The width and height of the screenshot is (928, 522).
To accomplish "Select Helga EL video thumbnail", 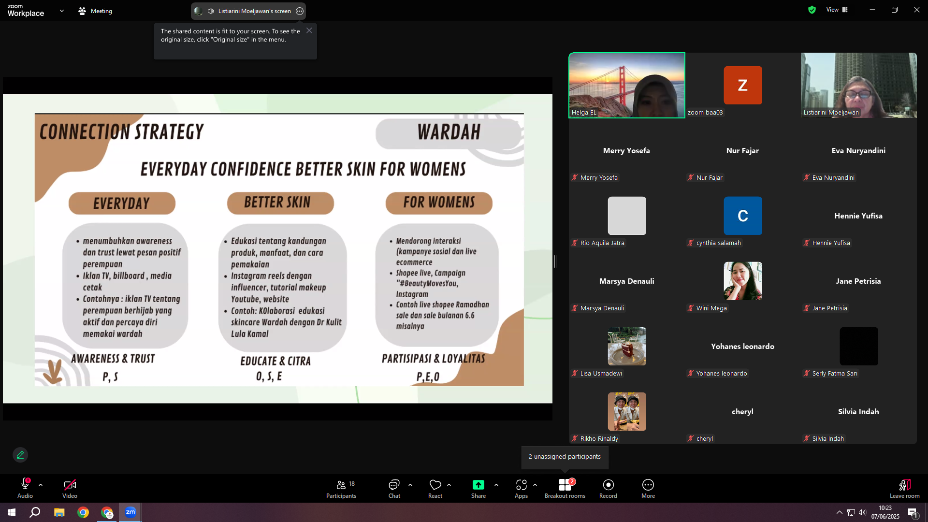I will 627,85.
